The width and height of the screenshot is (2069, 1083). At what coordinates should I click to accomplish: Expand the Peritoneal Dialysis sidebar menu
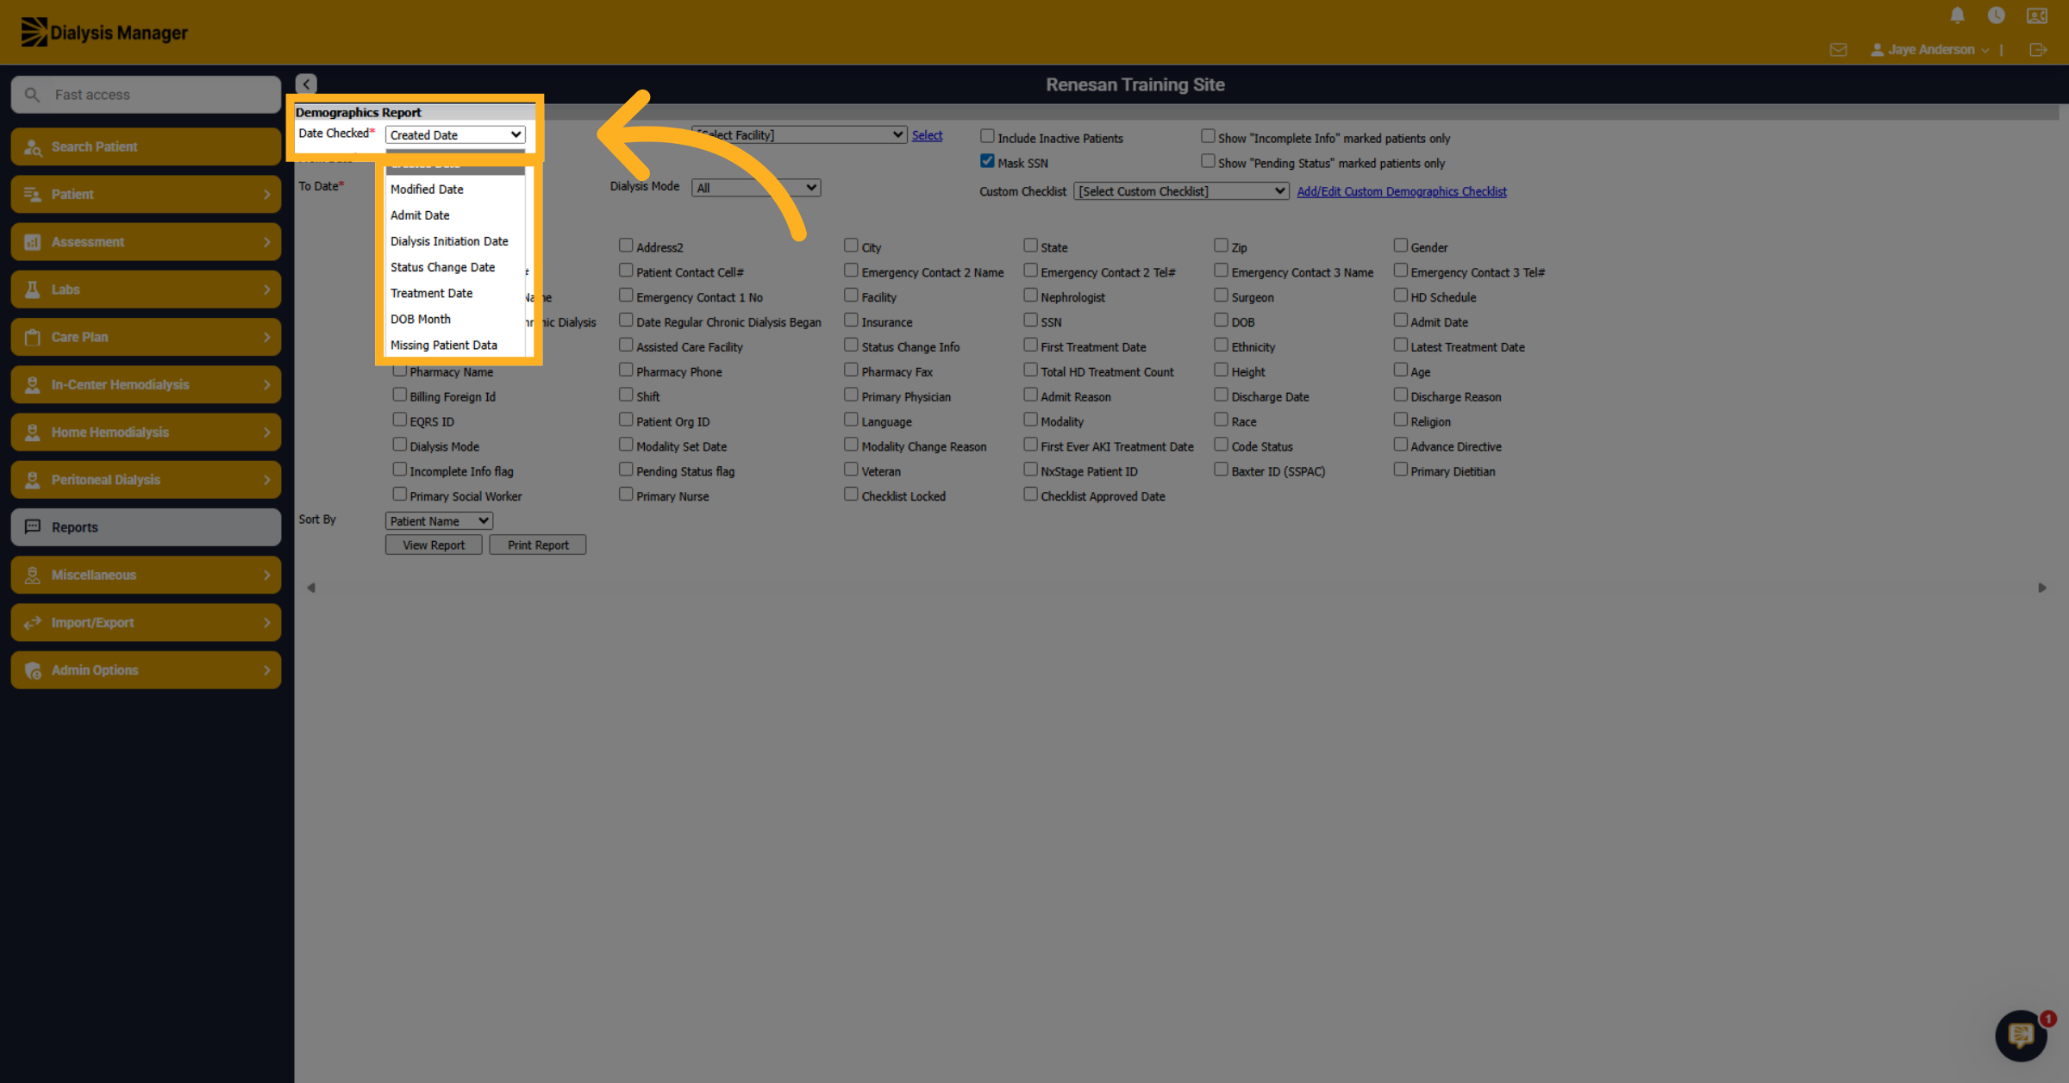(146, 480)
